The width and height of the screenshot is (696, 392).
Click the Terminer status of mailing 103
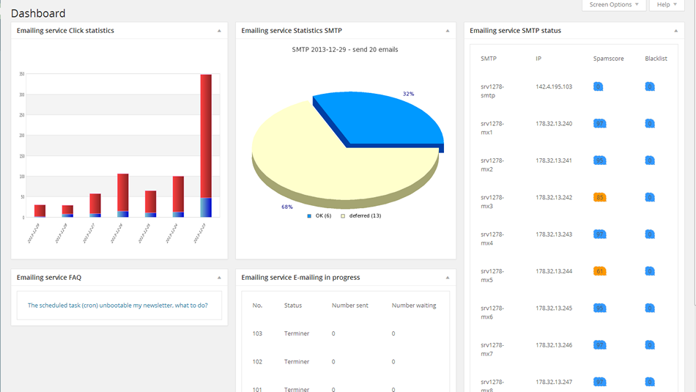point(297,333)
